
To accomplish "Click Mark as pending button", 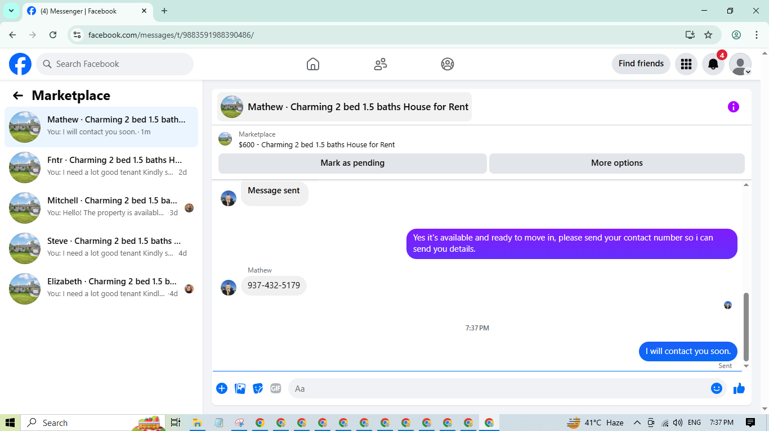I will (x=352, y=163).
